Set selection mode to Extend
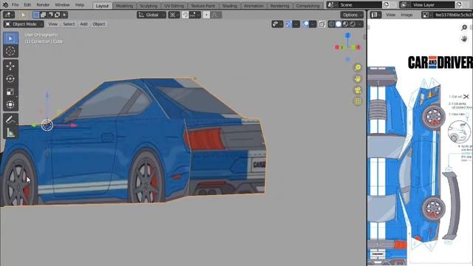 pos(43,15)
